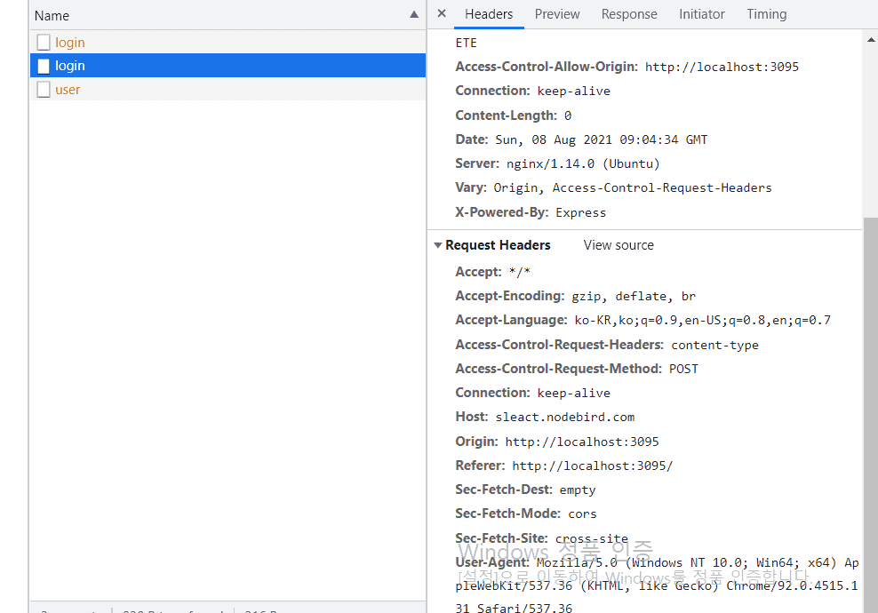
Task: Select the highlighted login request row
Action: 70,66
